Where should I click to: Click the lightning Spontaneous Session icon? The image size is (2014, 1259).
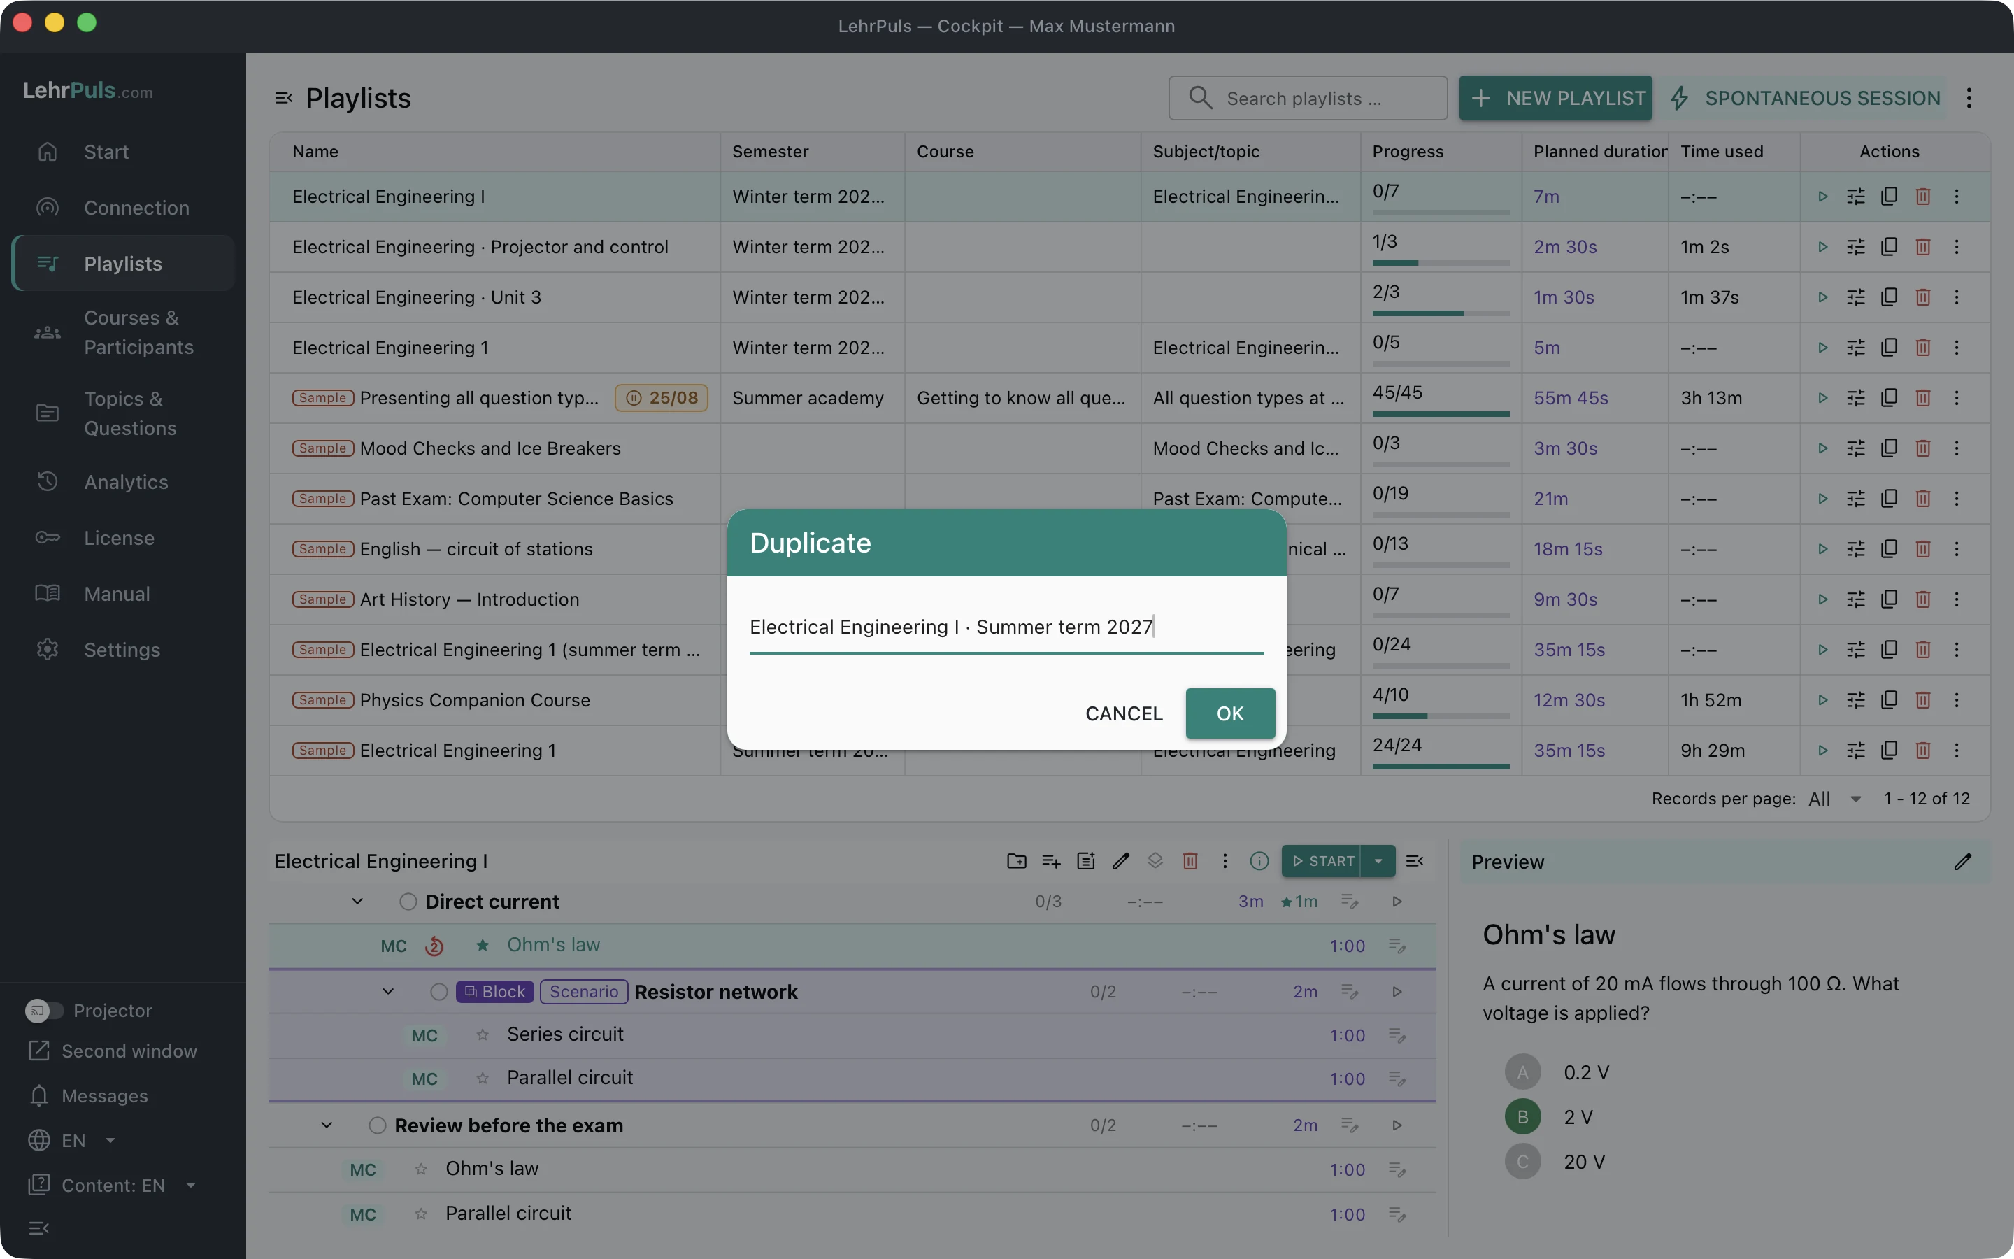[1680, 98]
